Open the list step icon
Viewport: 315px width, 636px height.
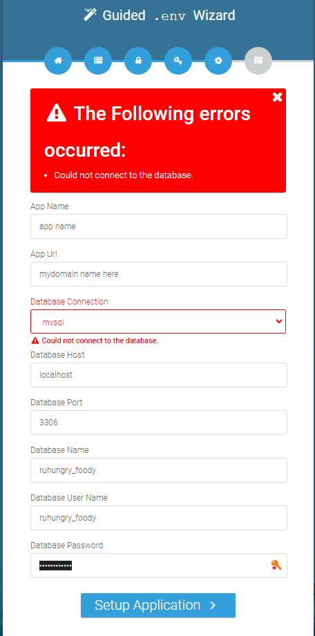pyautogui.click(x=98, y=61)
